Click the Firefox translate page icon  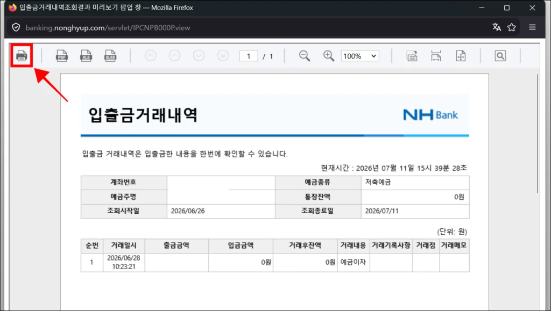[497, 27]
